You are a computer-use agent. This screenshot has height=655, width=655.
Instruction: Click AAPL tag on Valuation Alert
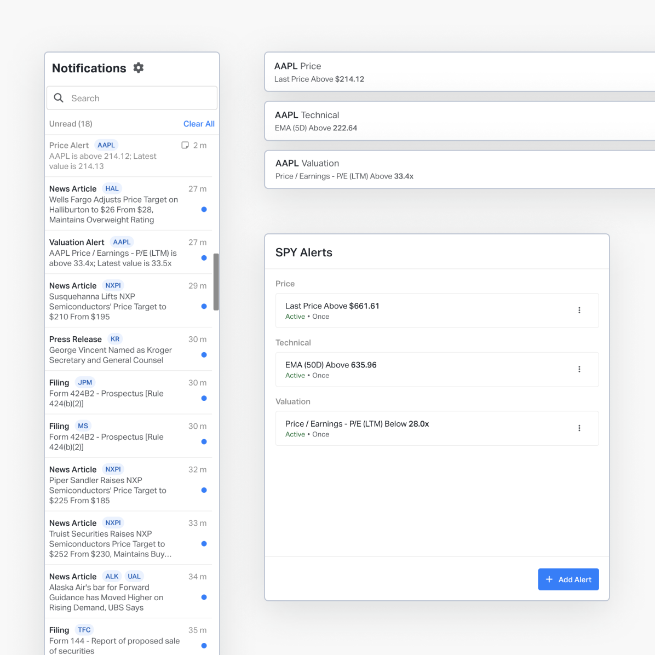click(122, 242)
